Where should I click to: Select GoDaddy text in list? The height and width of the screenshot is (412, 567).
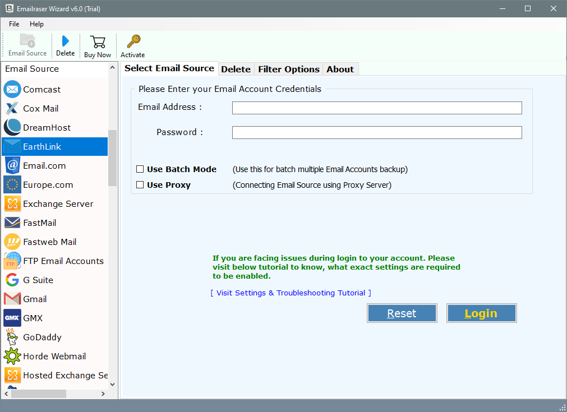(x=42, y=337)
